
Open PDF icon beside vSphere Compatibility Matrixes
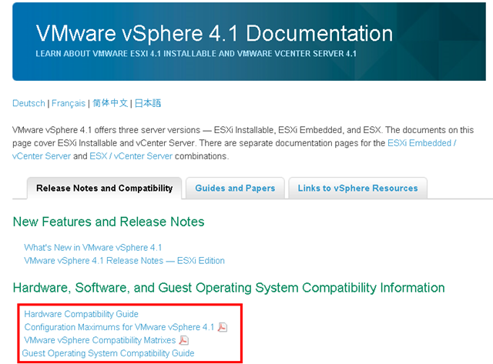(183, 340)
